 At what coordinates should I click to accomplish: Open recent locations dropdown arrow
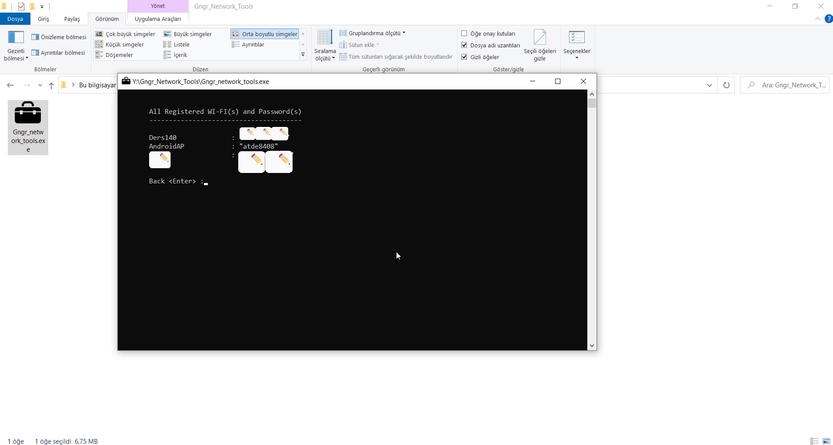coord(40,85)
